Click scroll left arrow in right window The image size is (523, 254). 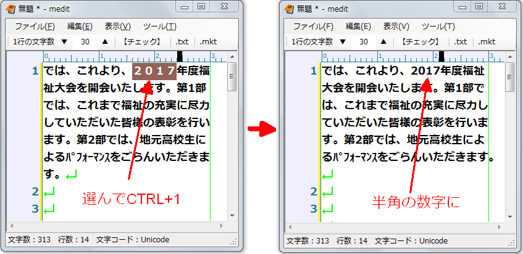[x=290, y=227]
